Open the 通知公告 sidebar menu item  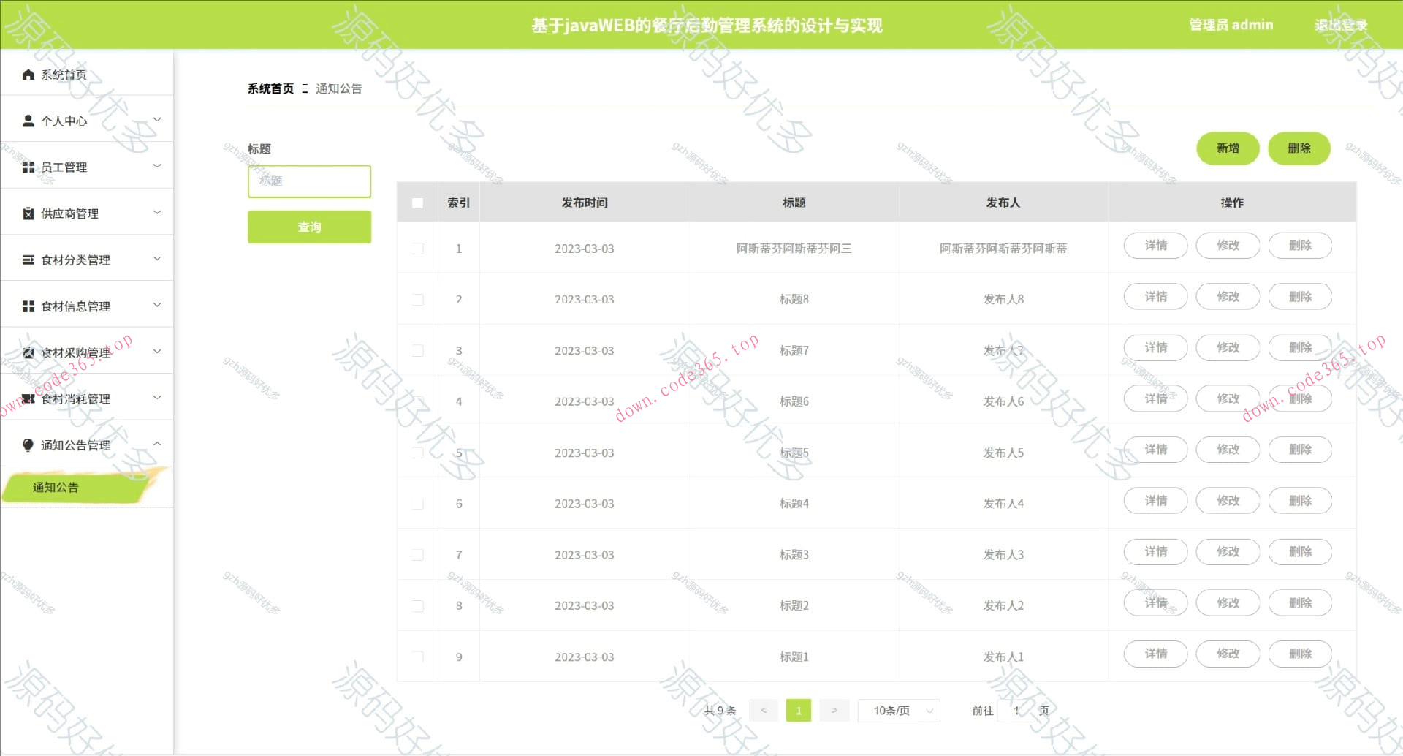point(55,487)
